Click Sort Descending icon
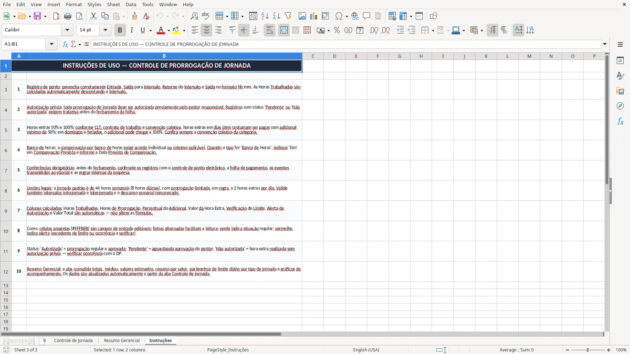The width and height of the screenshot is (630, 354). [276, 16]
